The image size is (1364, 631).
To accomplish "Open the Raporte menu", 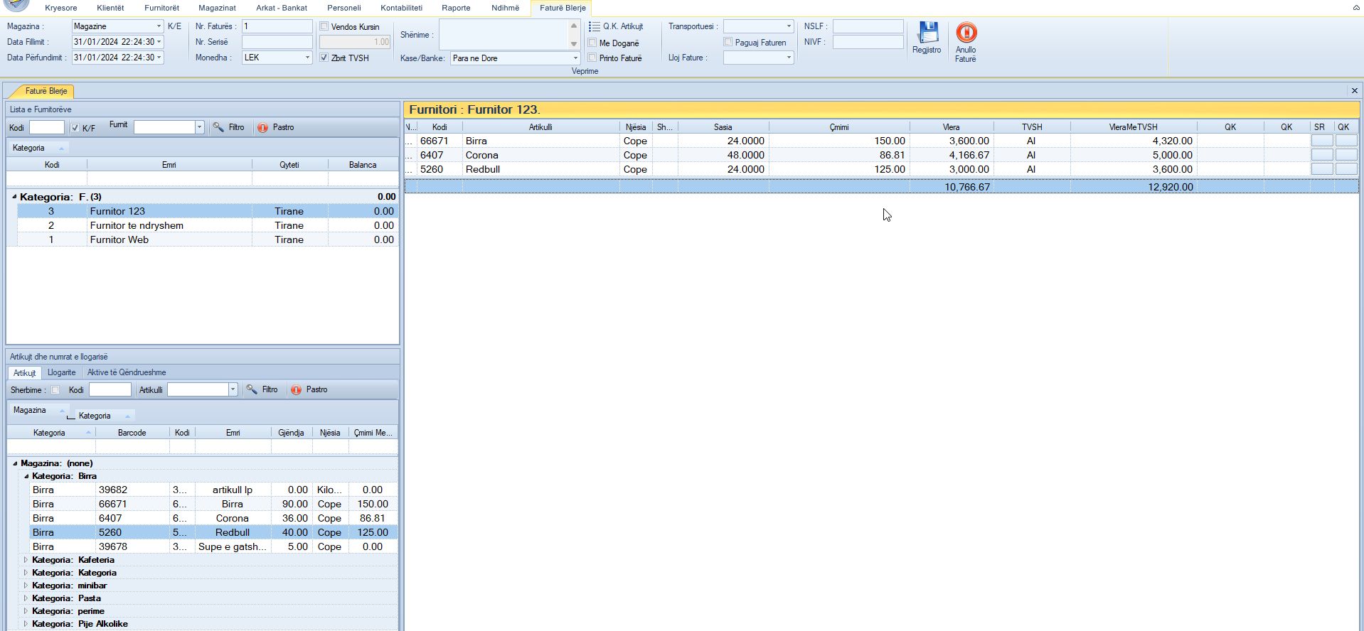I will click(x=456, y=8).
